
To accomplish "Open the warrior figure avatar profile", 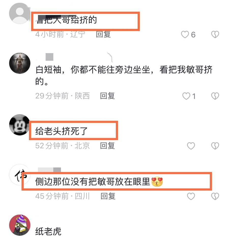I will [x=20, y=63].
